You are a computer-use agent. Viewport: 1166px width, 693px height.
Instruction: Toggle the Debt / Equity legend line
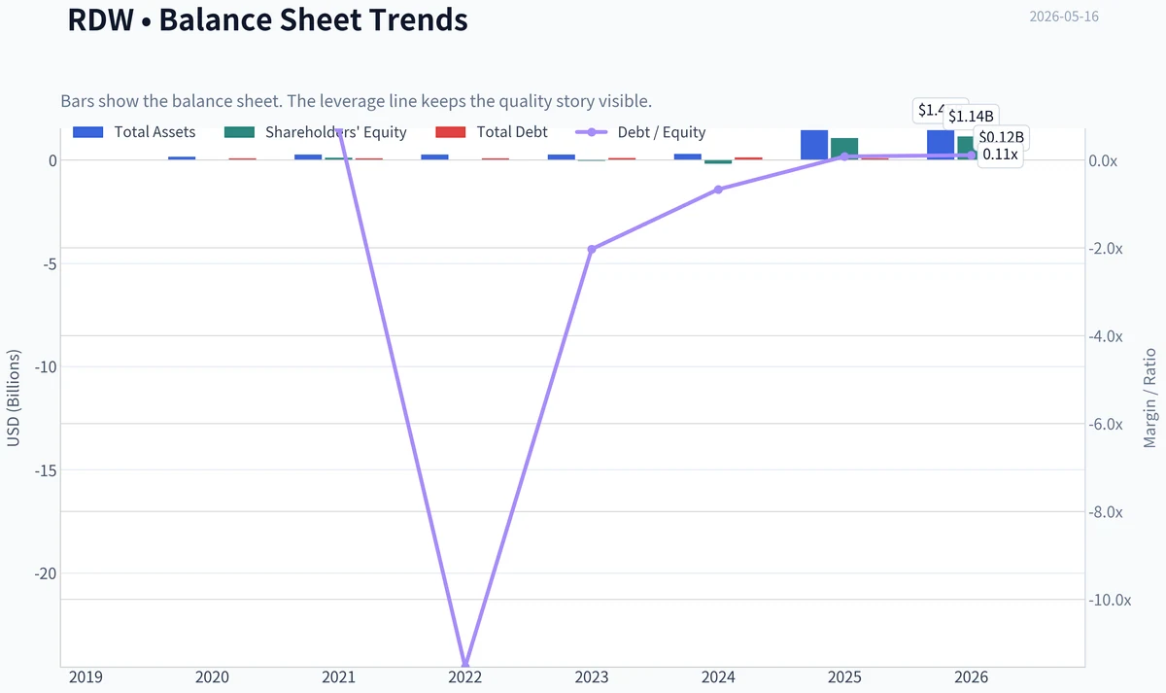[641, 132]
